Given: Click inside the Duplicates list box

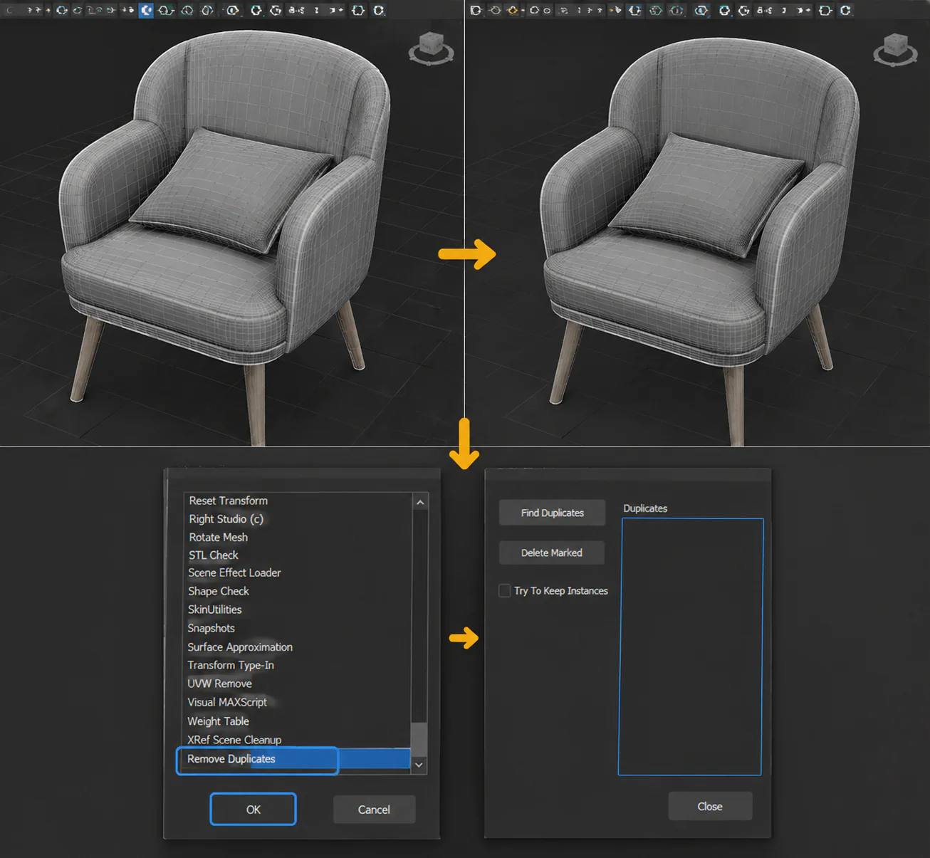Looking at the screenshot, I should coord(691,647).
